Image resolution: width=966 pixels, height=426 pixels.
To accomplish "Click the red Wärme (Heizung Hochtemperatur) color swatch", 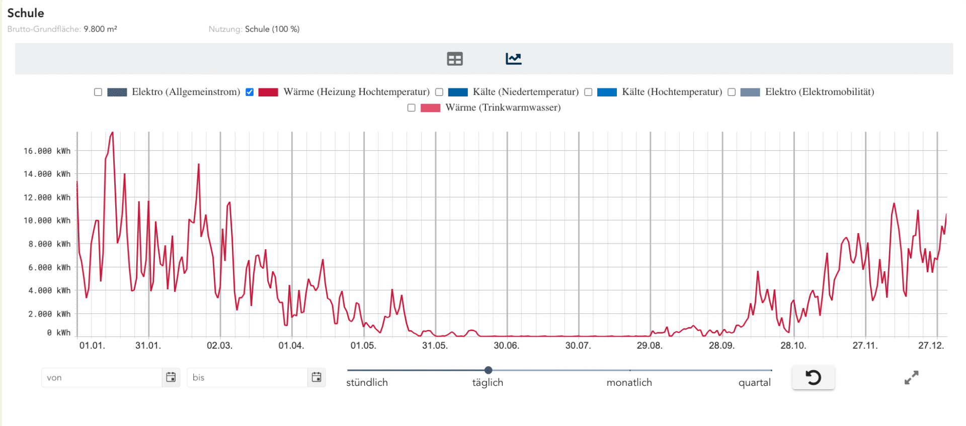I will (268, 92).
